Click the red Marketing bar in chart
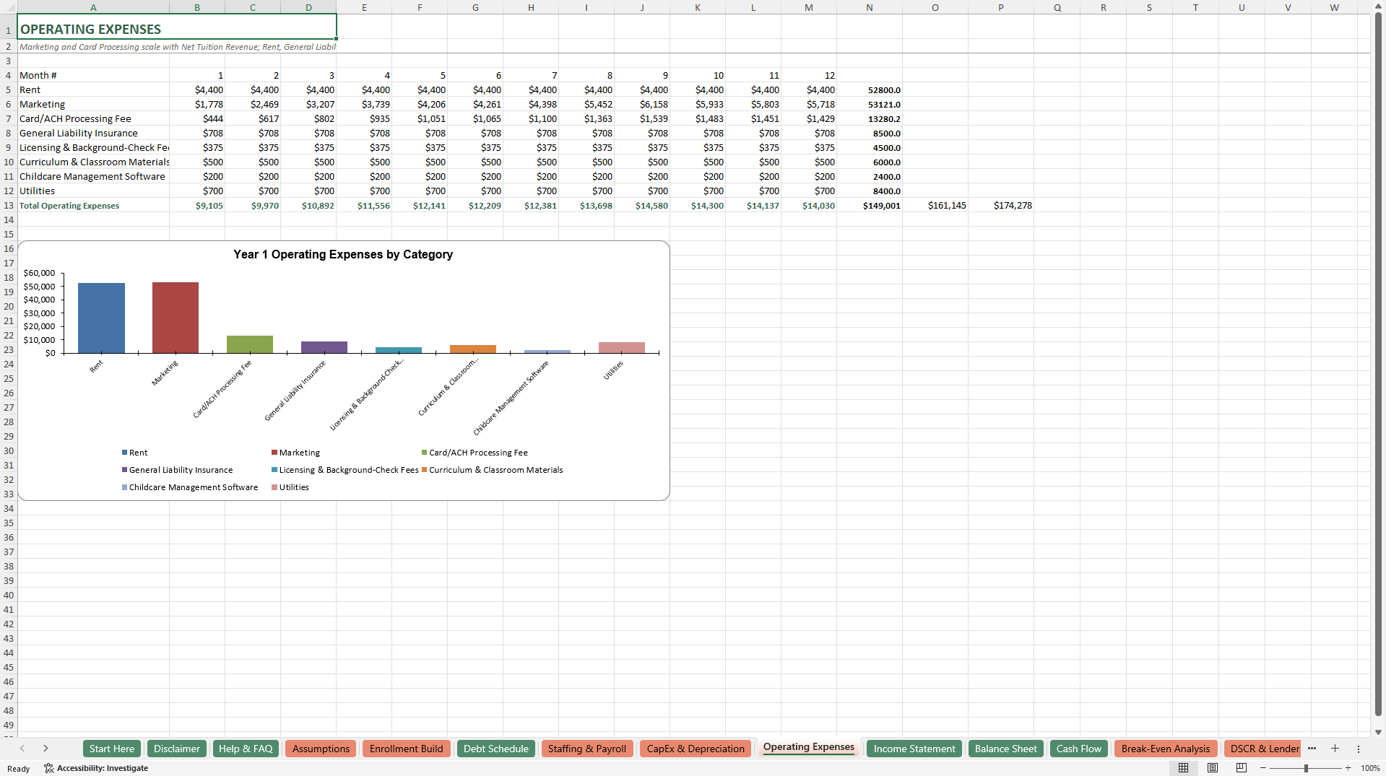This screenshot has height=776, width=1386. pyautogui.click(x=176, y=318)
